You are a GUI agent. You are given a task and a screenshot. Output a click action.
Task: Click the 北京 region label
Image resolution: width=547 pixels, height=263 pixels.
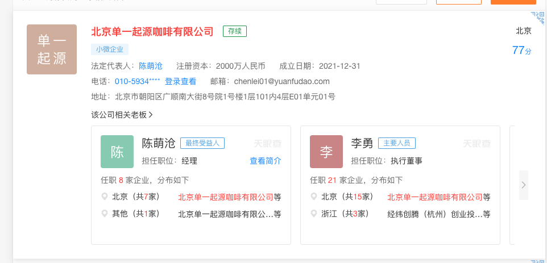point(524,31)
